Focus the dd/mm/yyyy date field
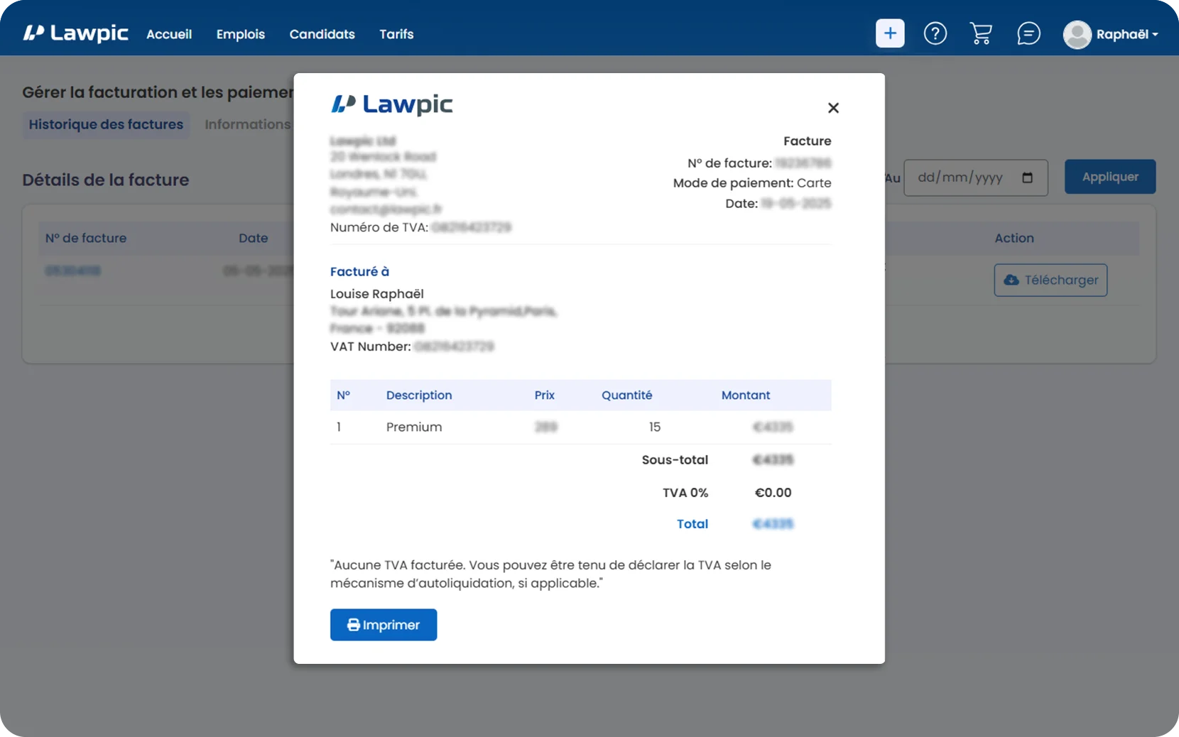The height and width of the screenshot is (737, 1179). coord(975,178)
